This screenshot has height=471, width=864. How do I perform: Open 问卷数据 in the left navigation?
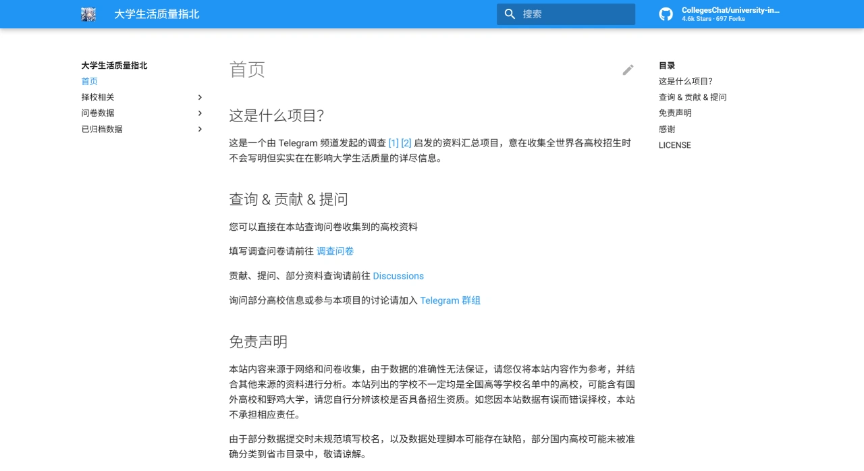[x=98, y=113]
